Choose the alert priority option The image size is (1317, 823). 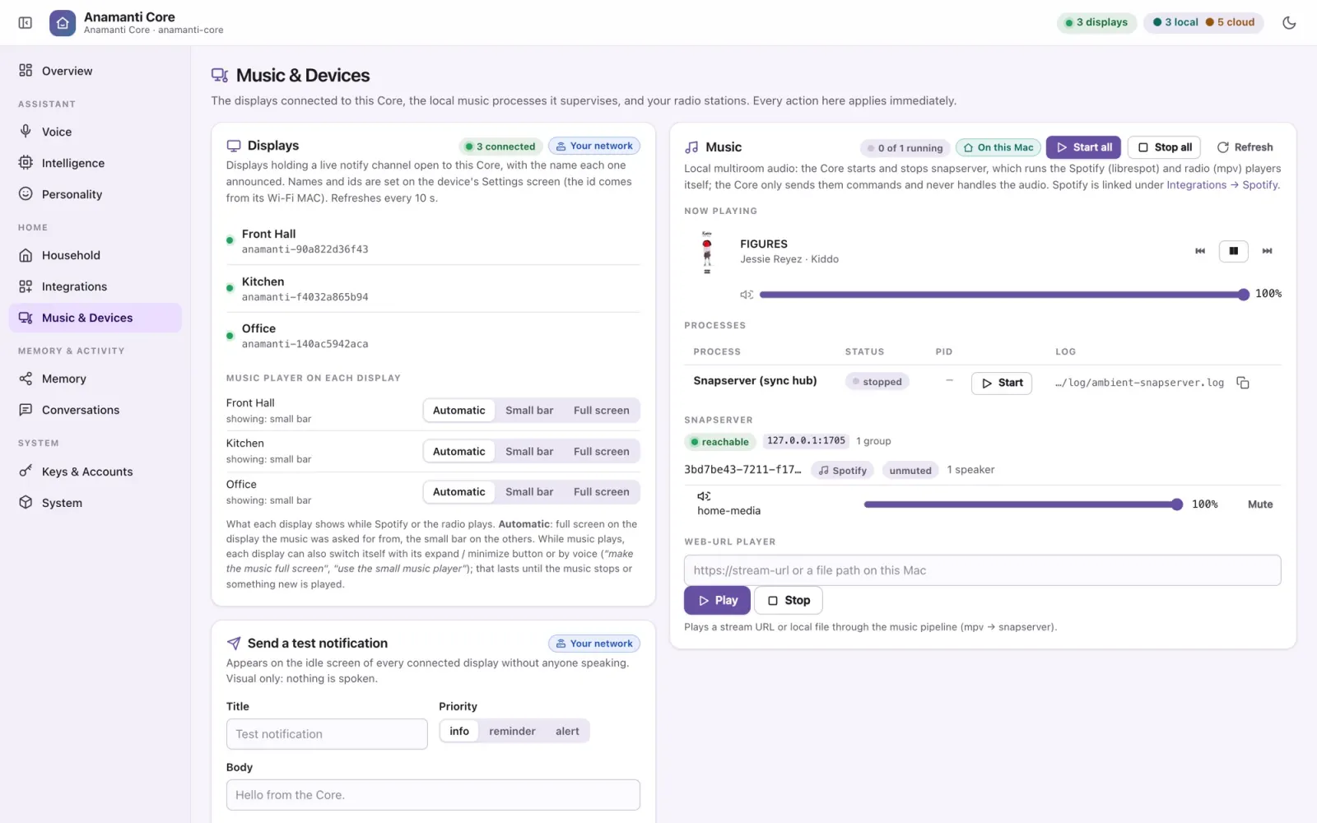567,732
